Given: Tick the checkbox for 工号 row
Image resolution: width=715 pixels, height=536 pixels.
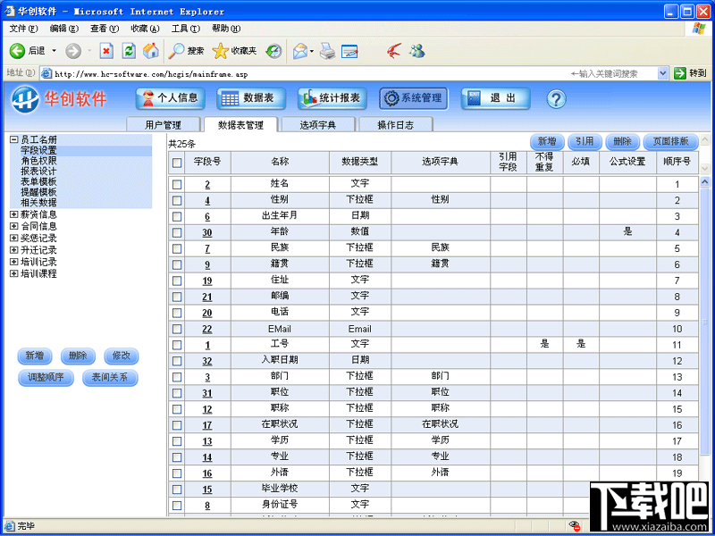Looking at the screenshot, I should [x=177, y=345].
